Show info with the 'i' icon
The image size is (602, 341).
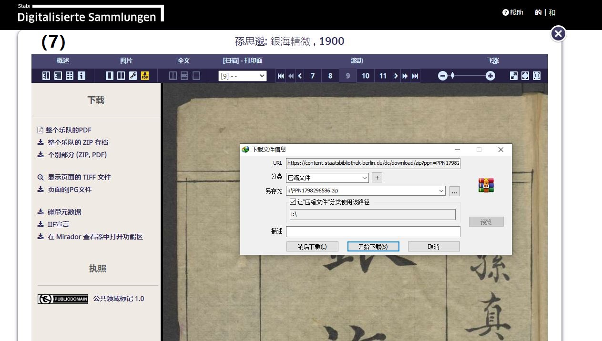click(x=82, y=76)
